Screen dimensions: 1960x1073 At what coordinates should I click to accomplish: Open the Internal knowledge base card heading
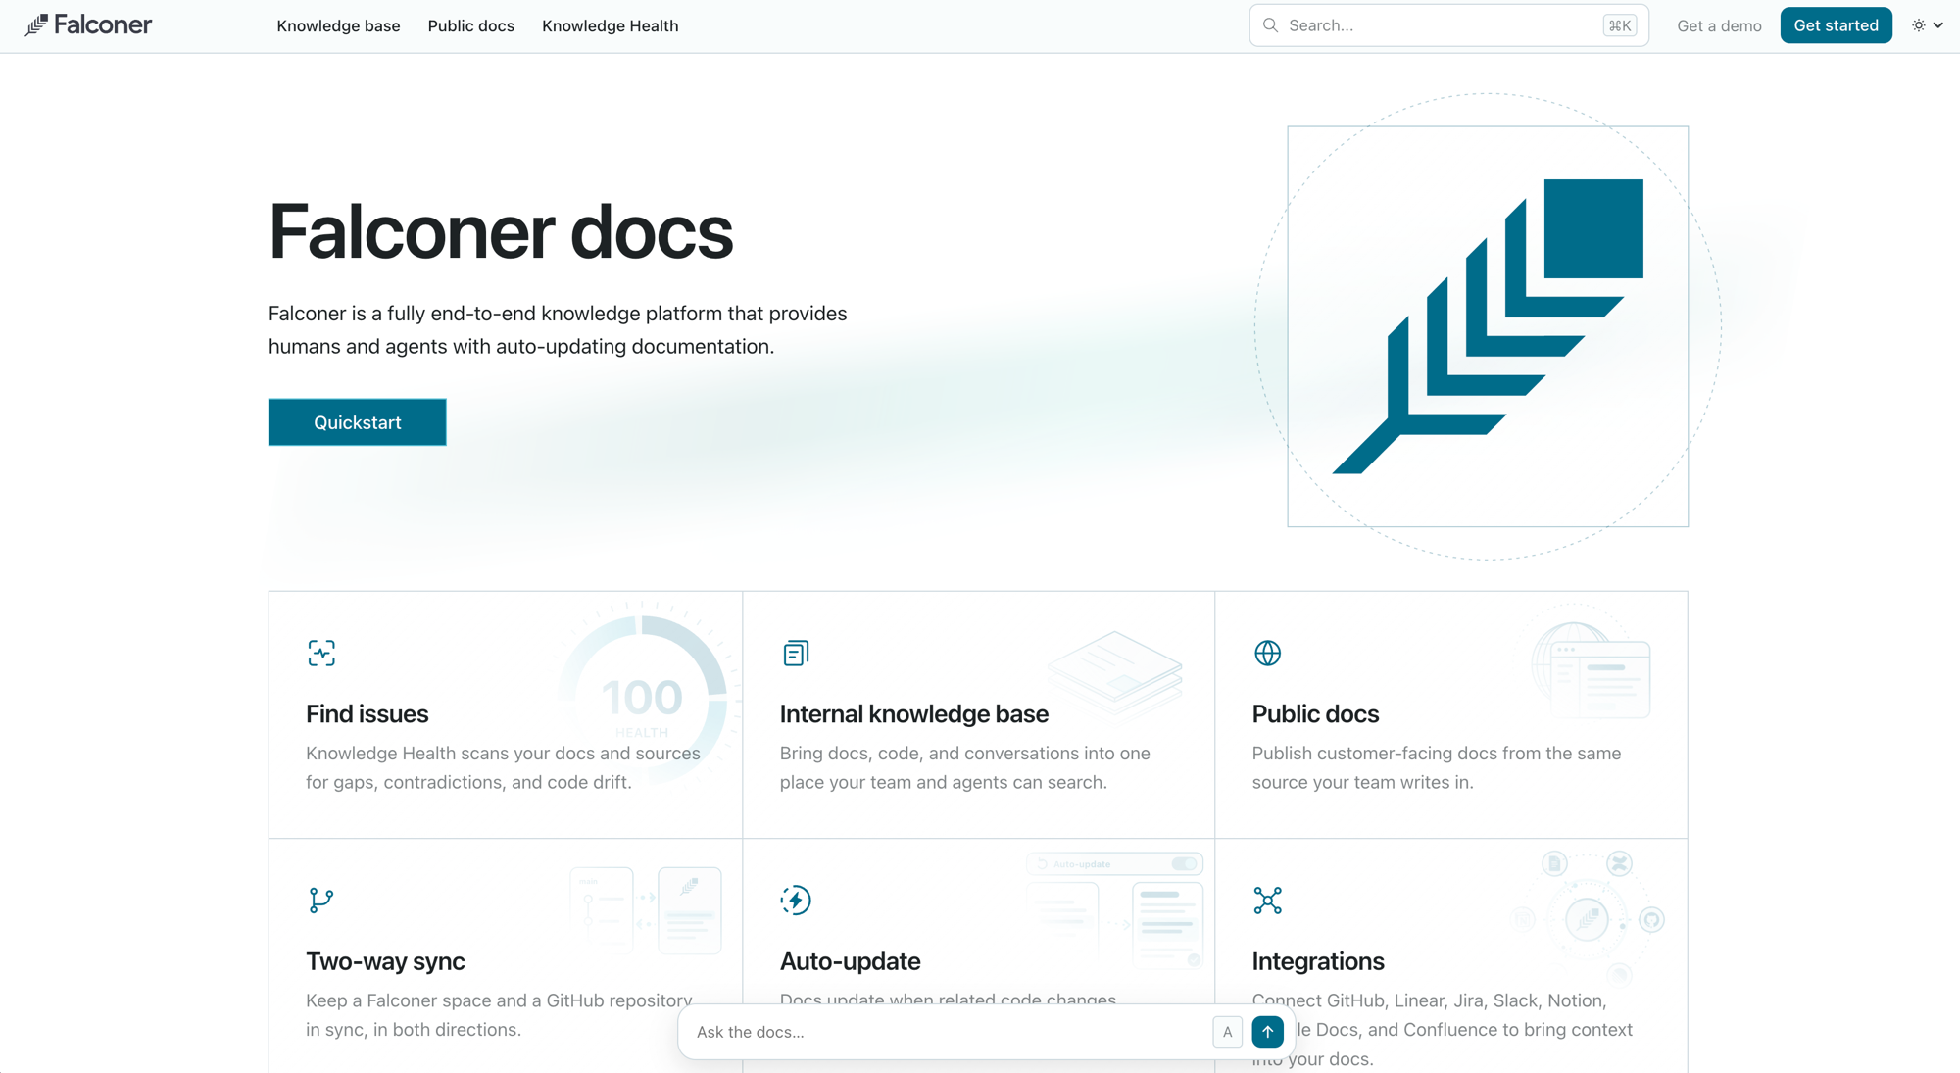coord(913,714)
